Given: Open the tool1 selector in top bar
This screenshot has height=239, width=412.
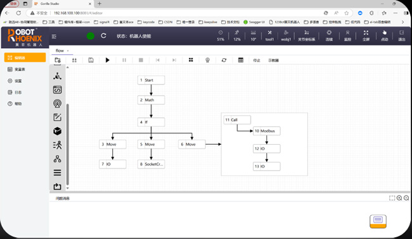Looking at the screenshot, I should (x=269, y=35).
